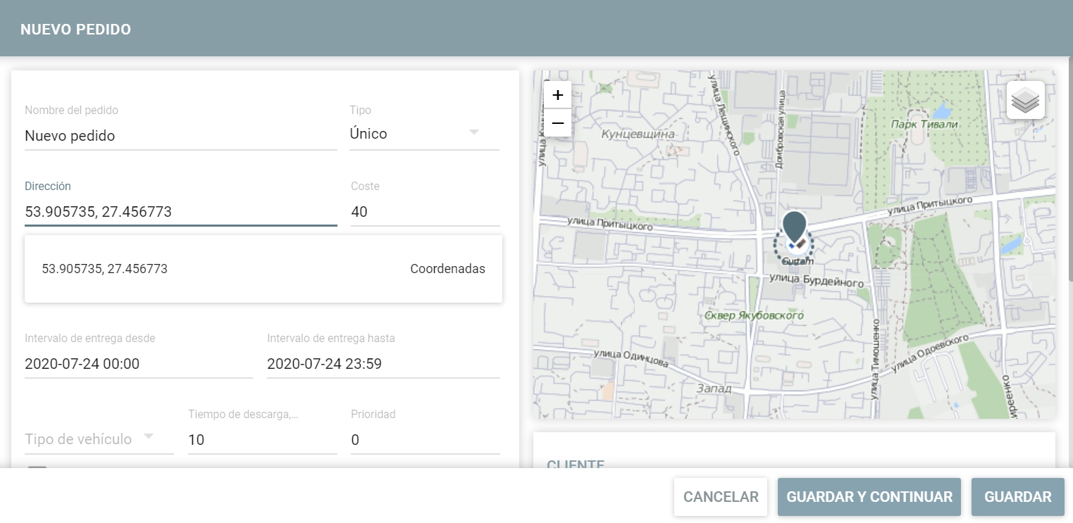Set the Intervalo de entrega desde field

point(138,364)
